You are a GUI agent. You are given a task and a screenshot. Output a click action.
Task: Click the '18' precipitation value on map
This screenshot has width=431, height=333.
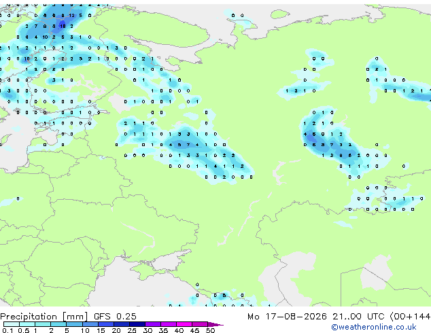pos(63,26)
